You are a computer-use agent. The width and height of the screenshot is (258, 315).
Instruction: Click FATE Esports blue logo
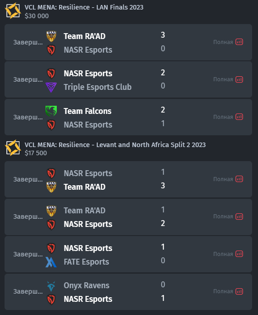tap(51, 262)
